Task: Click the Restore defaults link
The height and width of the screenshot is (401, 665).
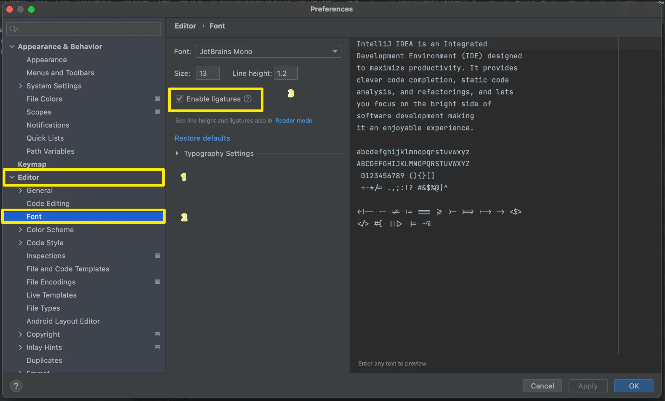Action: coord(202,138)
